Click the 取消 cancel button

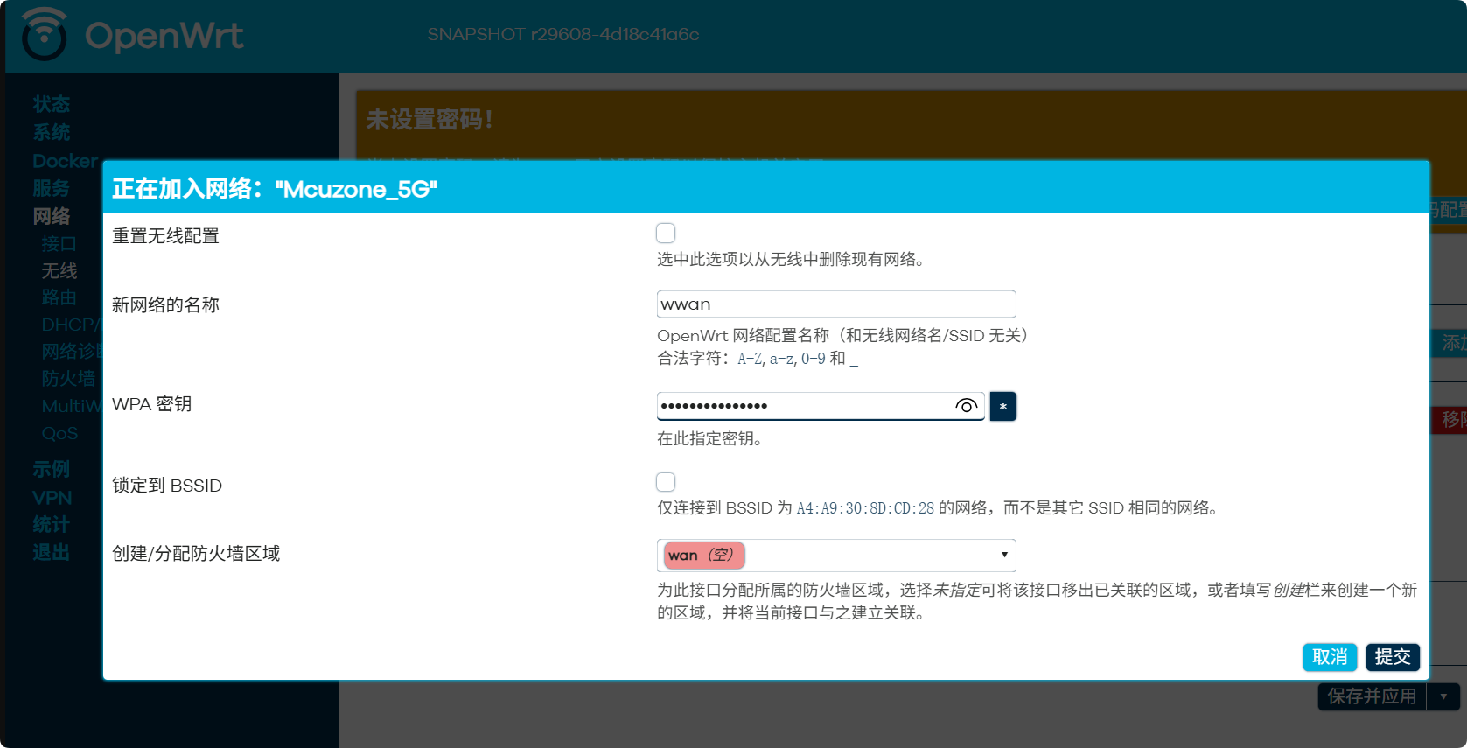1329,657
